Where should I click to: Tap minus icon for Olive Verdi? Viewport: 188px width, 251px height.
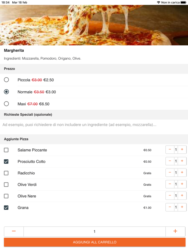[170, 184]
